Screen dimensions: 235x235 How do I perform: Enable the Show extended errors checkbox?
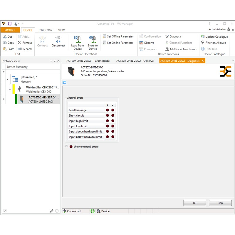(67, 146)
